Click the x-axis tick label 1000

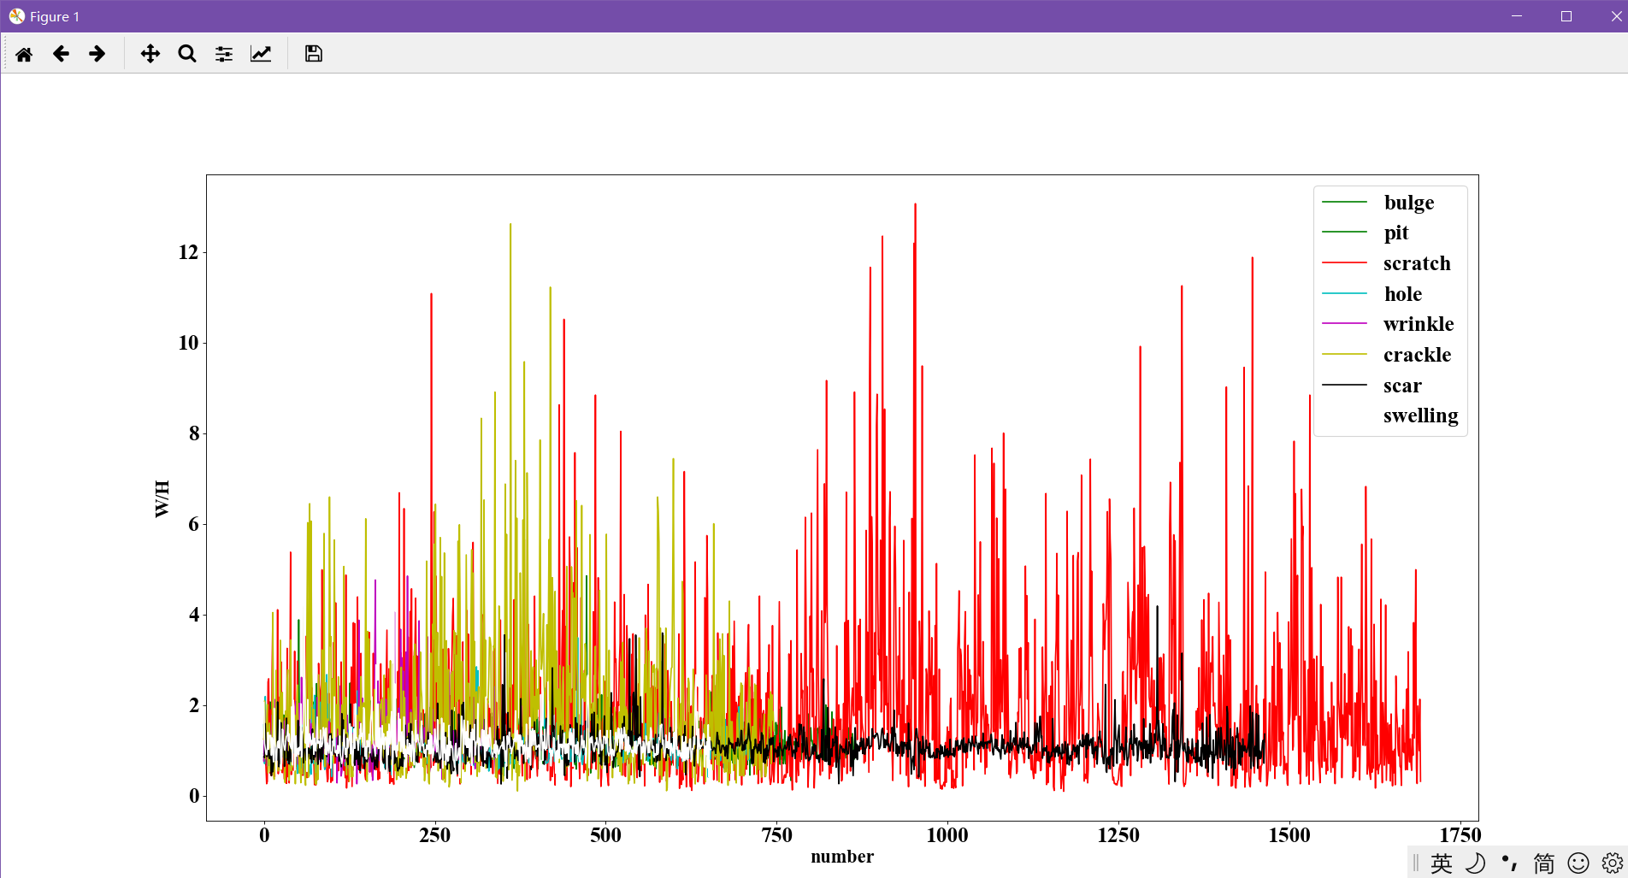click(x=947, y=835)
